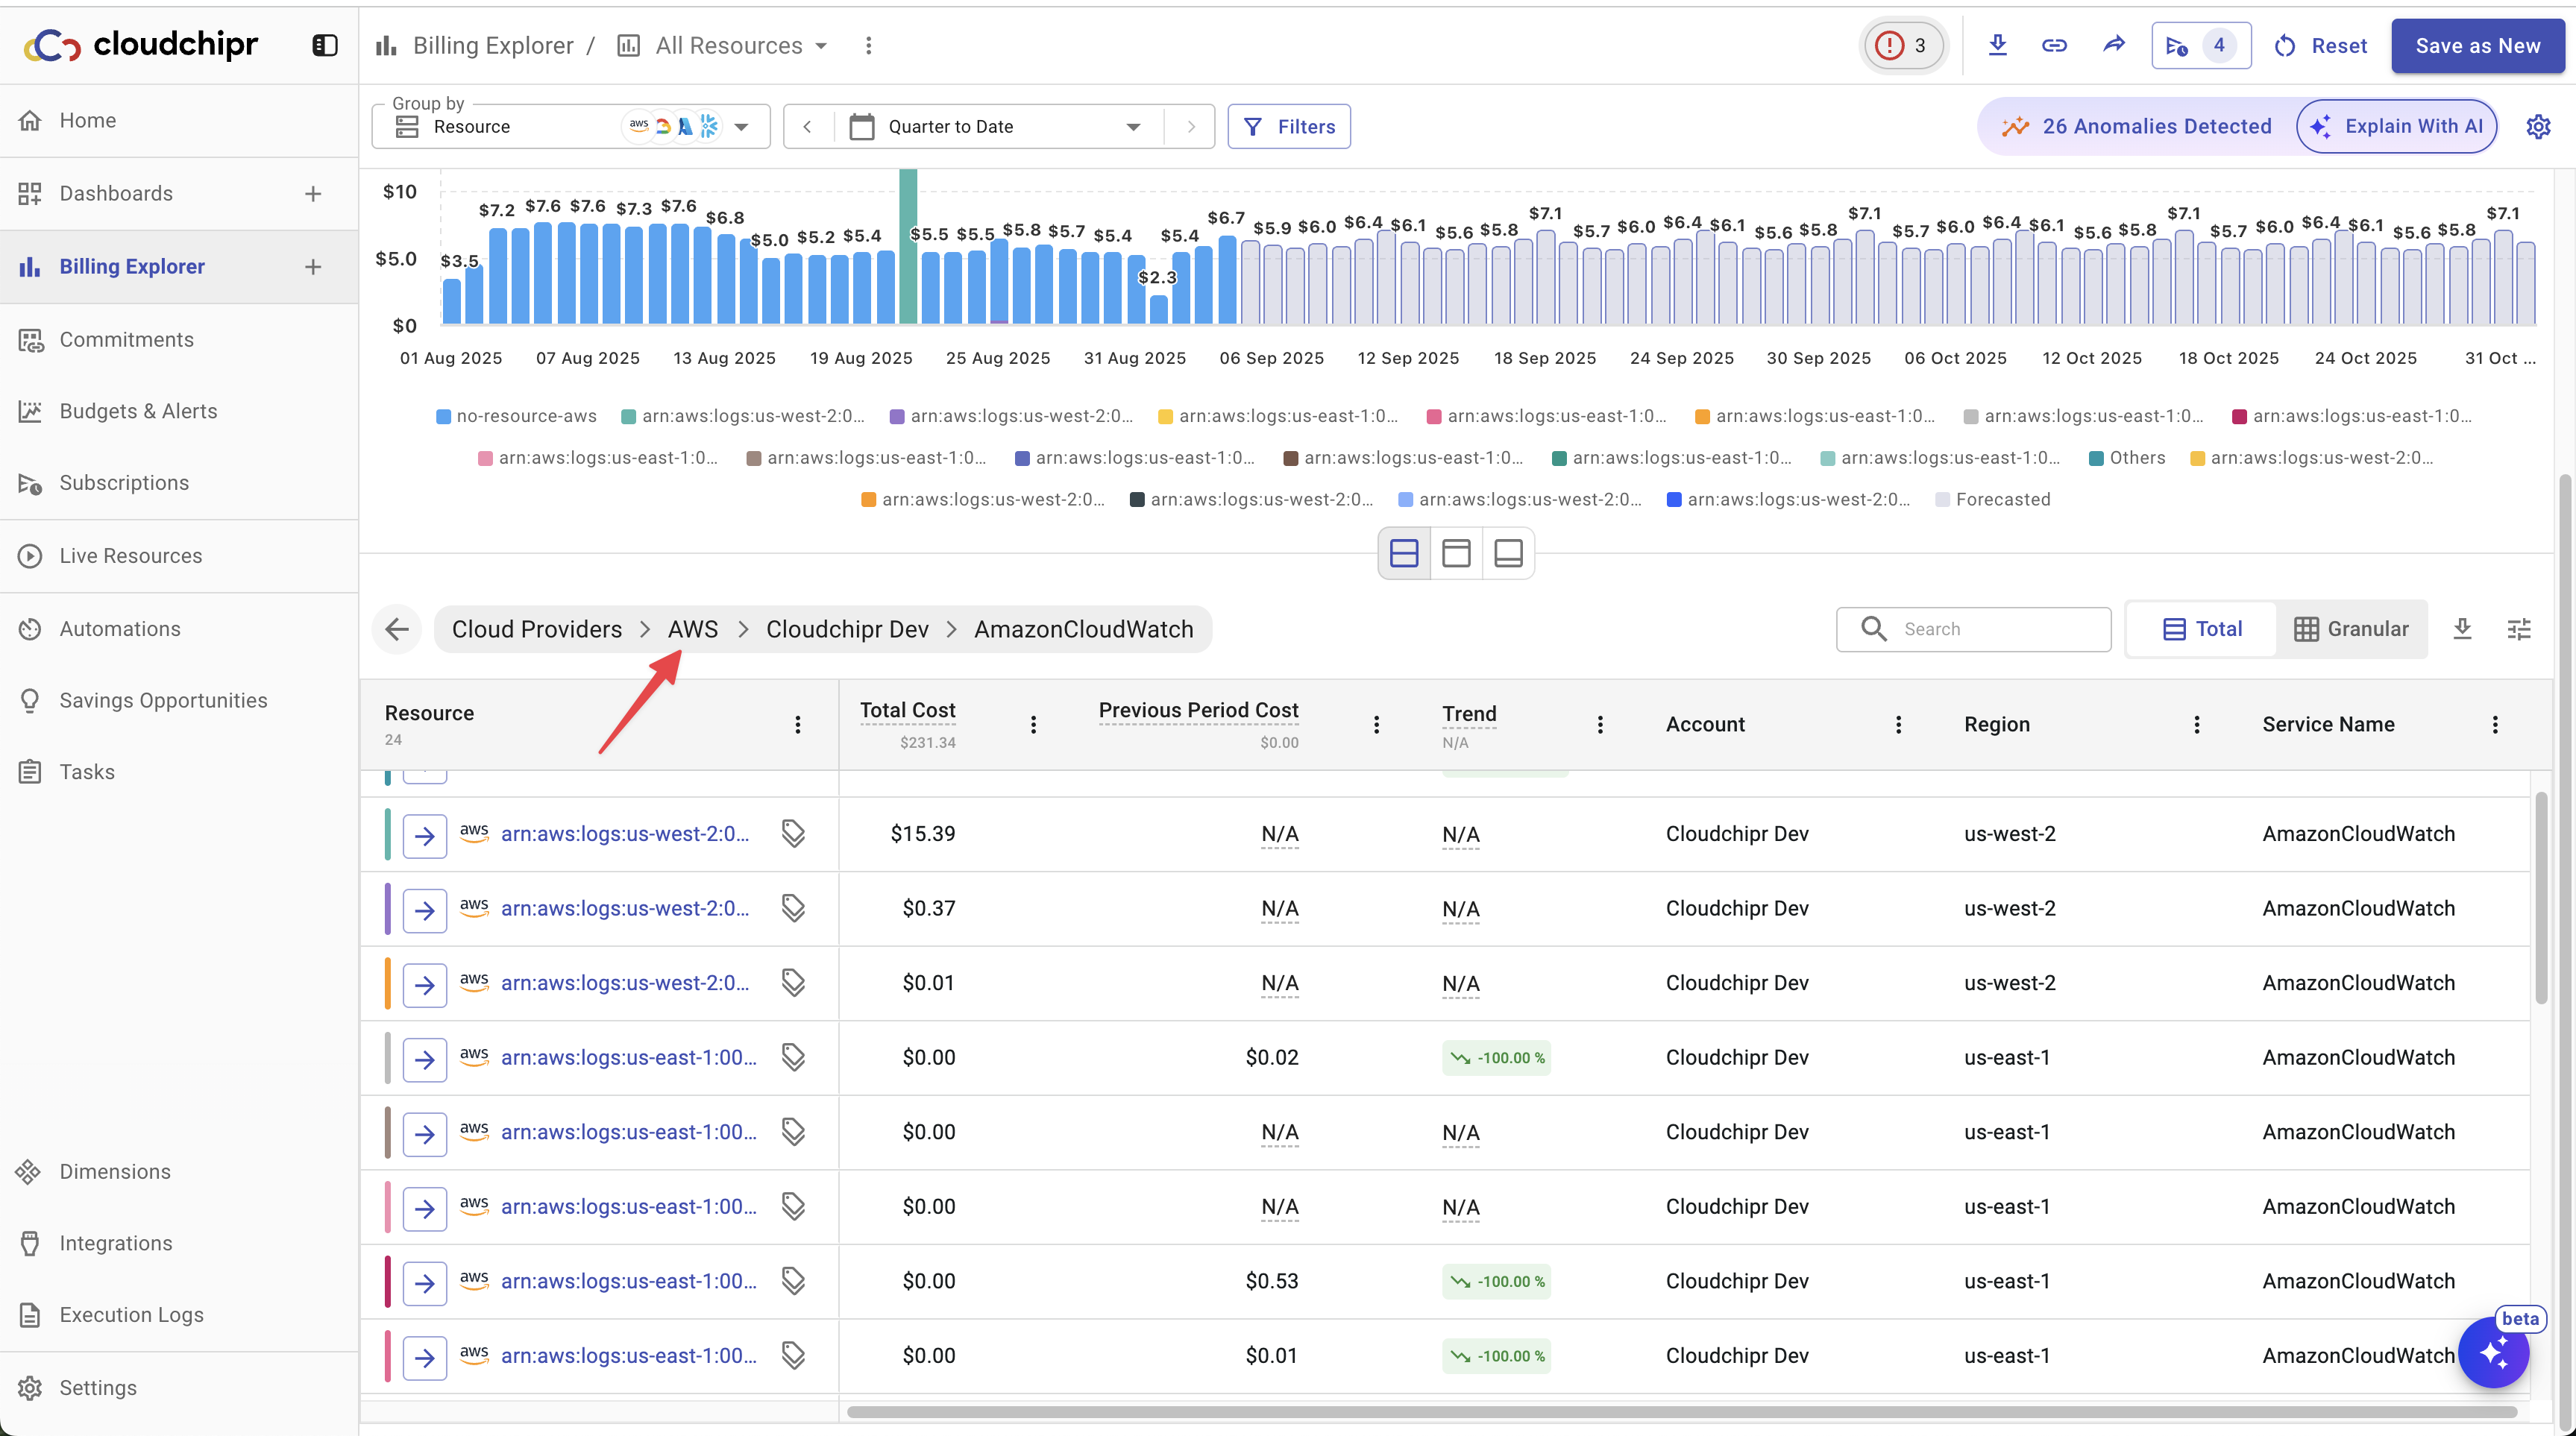
Task: Add a new Billing Explorer view
Action: point(313,267)
